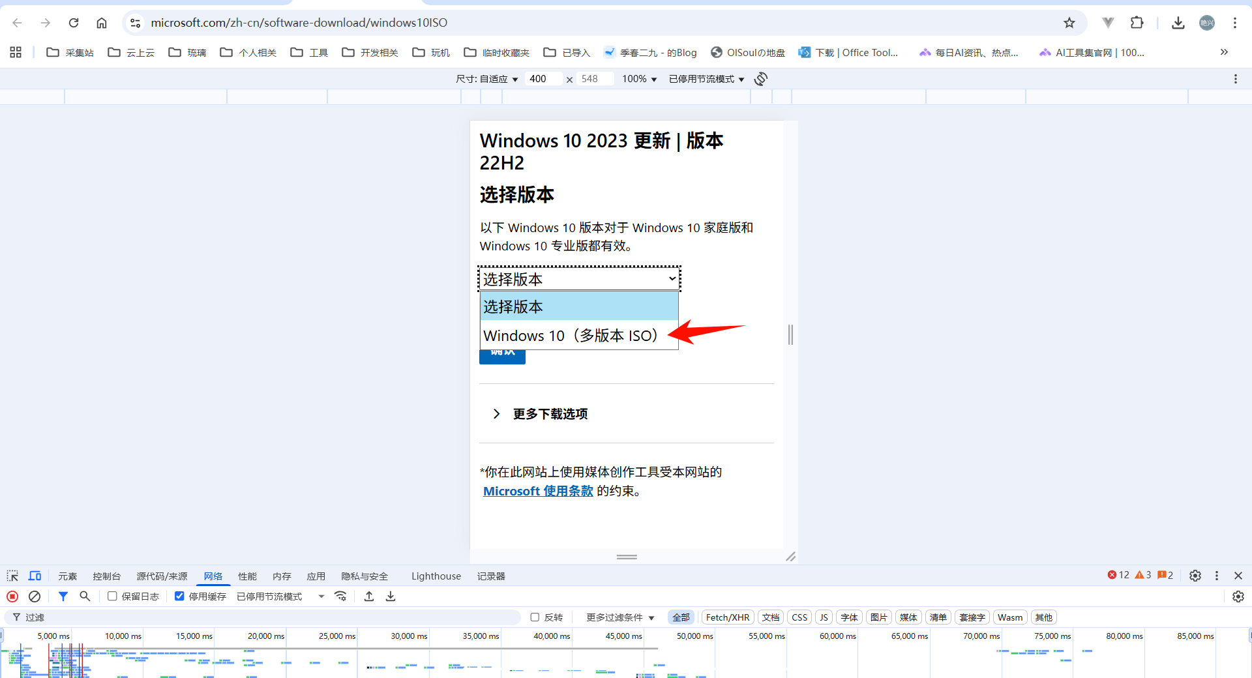Open the Lighthouse tab

click(436, 576)
